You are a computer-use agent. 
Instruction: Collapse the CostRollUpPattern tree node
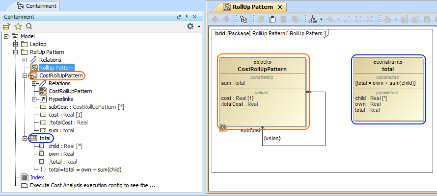pos(25,76)
